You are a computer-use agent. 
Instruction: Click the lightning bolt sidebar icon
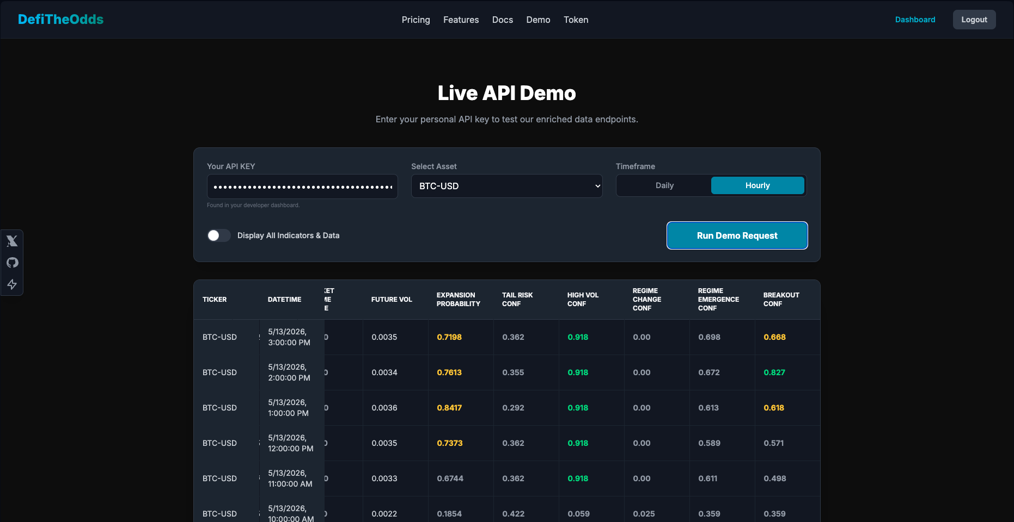(12, 284)
